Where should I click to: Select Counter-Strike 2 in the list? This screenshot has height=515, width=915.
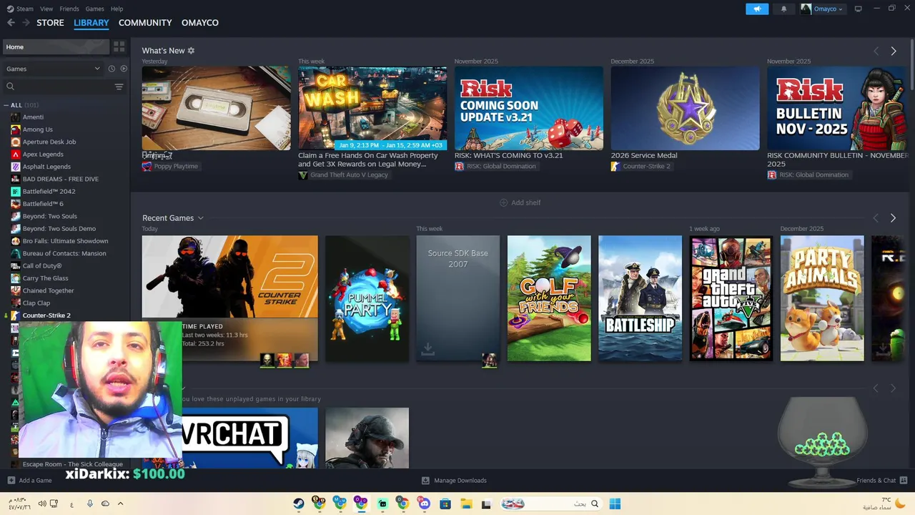(46, 315)
